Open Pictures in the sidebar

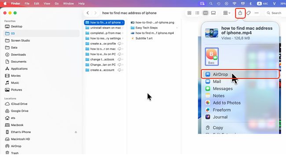[41, 90]
